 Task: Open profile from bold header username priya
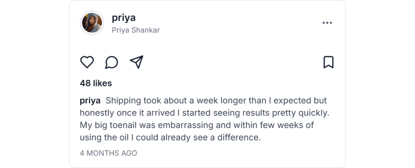coord(124,18)
